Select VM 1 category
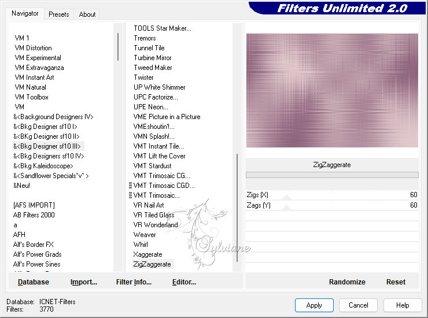This screenshot has height=318, width=428. click(x=22, y=38)
